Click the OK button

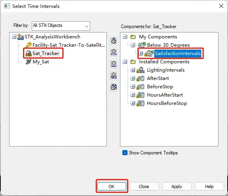coord(112,186)
